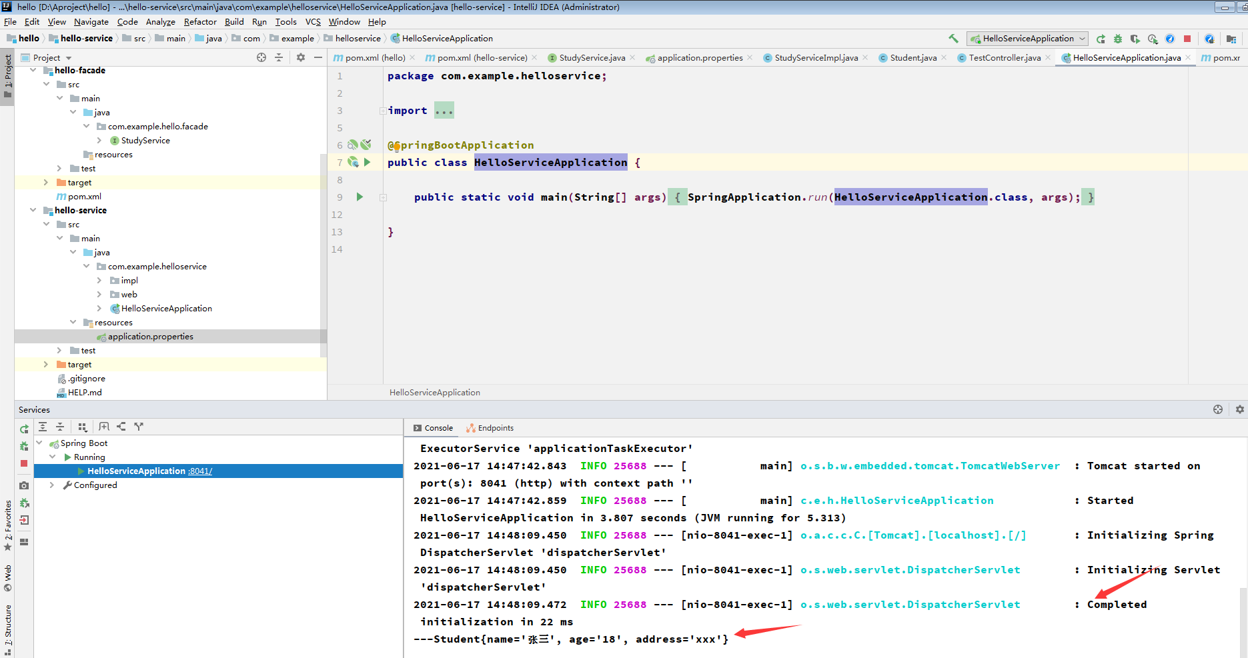Collapse the Running services node
Screen dimensions: 1248x658
point(53,457)
